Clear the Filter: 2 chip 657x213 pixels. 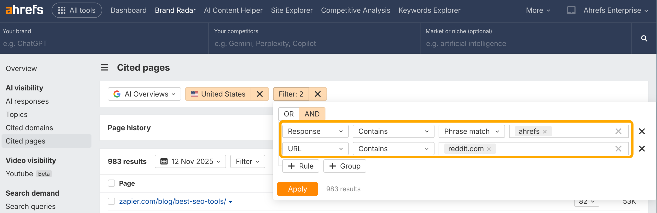point(318,94)
